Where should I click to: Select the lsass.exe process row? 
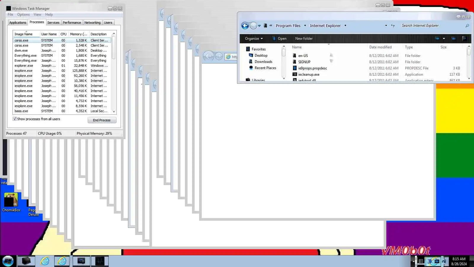tap(62, 111)
